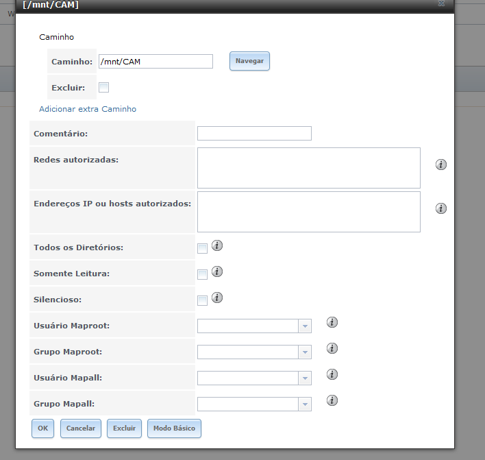Show info for Silencioso option
Image resolution: width=485 pixels, height=460 pixels.
(x=217, y=298)
